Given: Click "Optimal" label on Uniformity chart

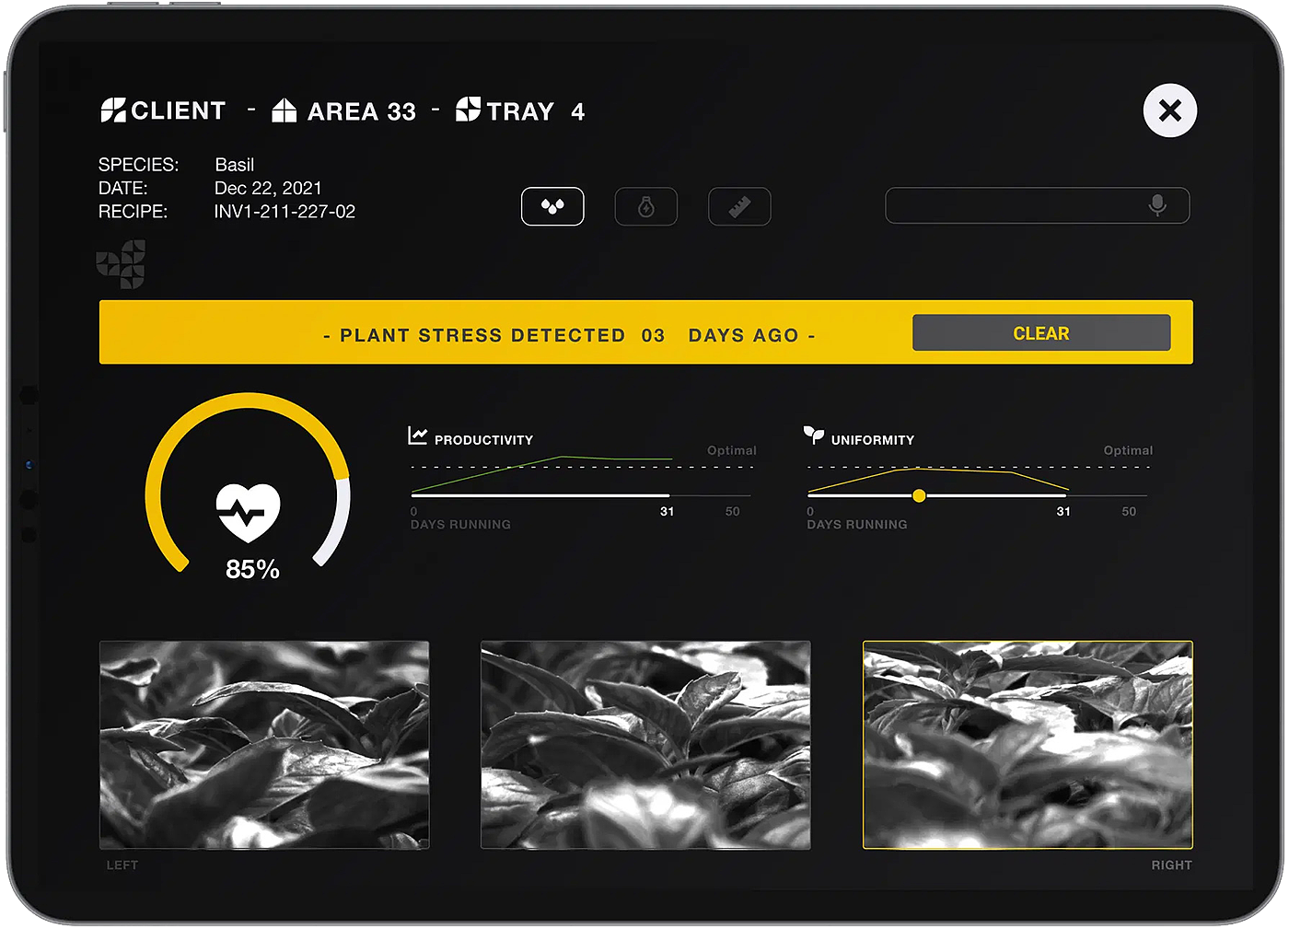Looking at the screenshot, I should [1128, 450].
